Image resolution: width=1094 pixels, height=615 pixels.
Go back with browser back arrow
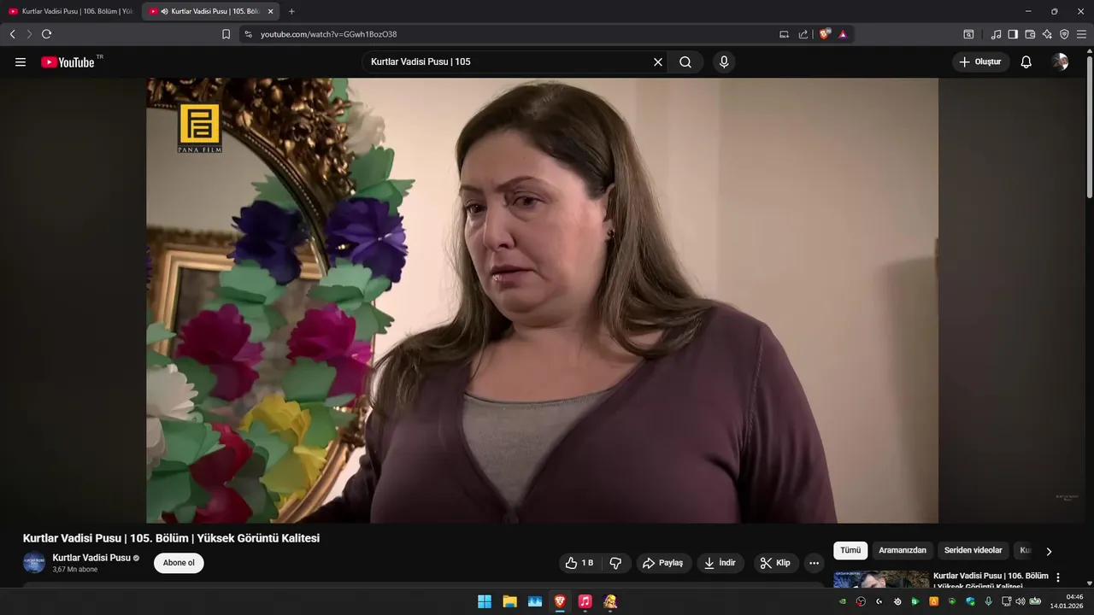[12, 34]
